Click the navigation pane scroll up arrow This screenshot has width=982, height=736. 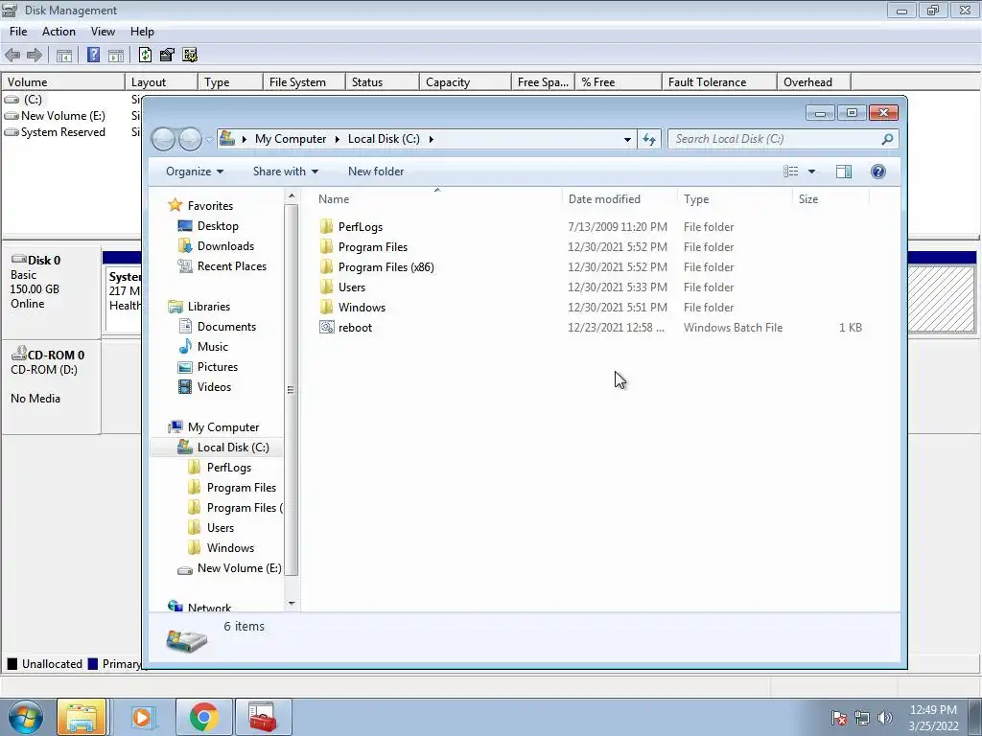point(292,196)
